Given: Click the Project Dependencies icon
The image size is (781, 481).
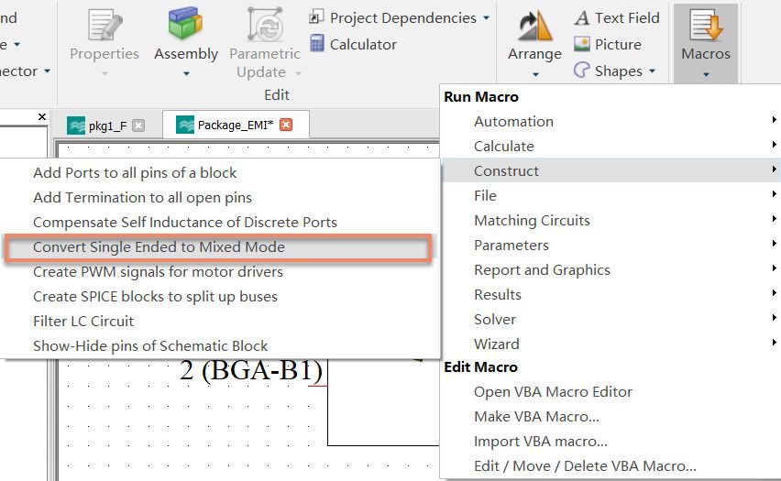Looking at the screenshot, I should click(x=316, y=17).
